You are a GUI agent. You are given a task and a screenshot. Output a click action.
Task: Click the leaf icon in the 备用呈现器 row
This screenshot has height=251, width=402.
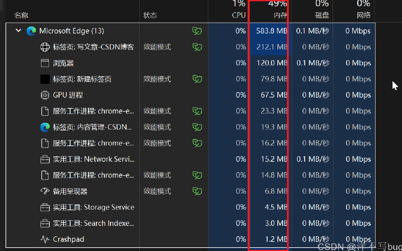197,191
